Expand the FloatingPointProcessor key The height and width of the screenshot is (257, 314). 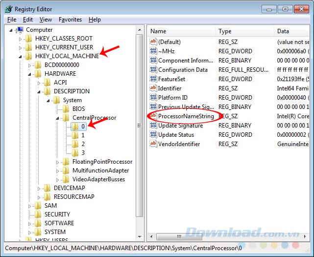[57, 162]
